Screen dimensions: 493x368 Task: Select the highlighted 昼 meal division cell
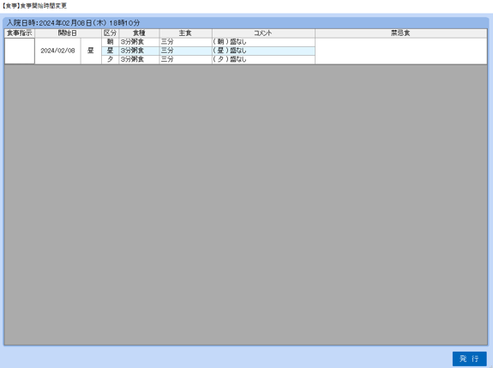pos(110,51)
